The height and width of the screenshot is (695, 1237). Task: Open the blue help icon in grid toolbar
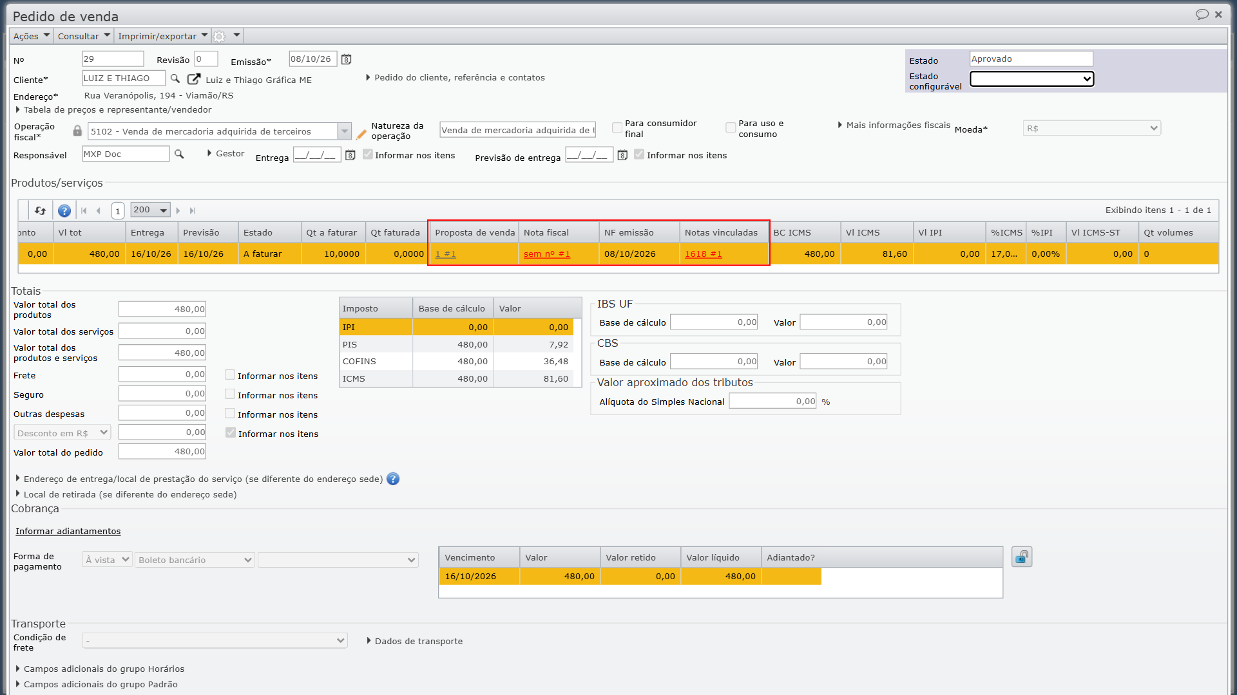[x=64, y=210]
